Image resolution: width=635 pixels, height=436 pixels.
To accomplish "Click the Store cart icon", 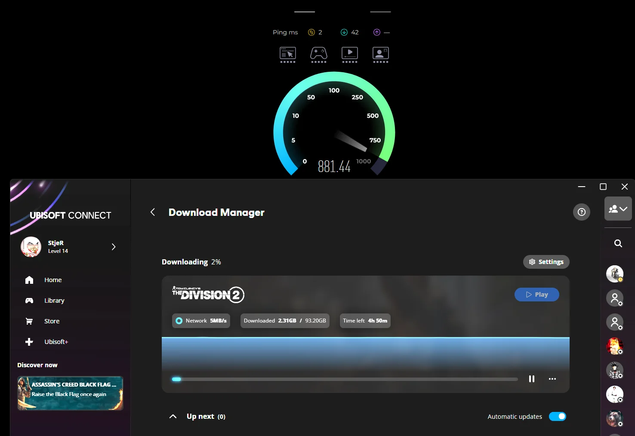I will [x=29, y=321].
